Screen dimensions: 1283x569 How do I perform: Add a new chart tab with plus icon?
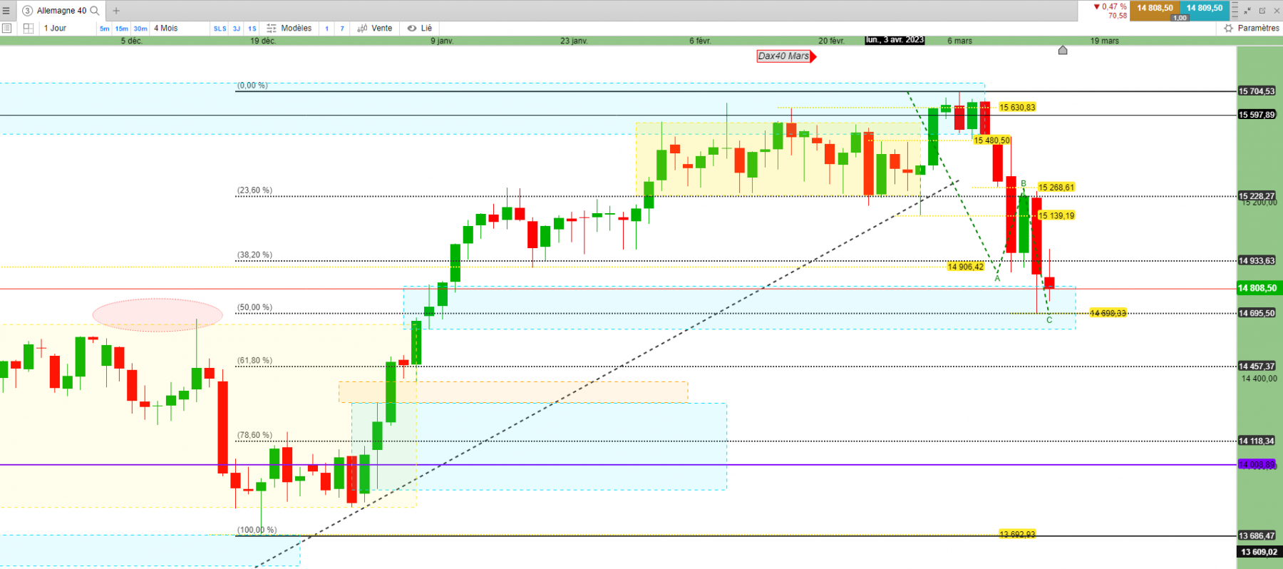point(116,11)
